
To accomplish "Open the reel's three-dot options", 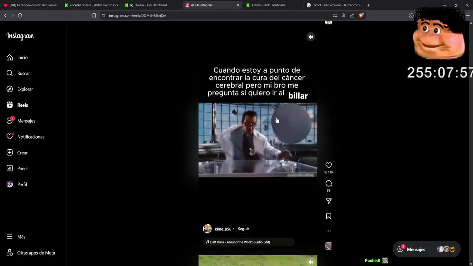I will [329, 231].
